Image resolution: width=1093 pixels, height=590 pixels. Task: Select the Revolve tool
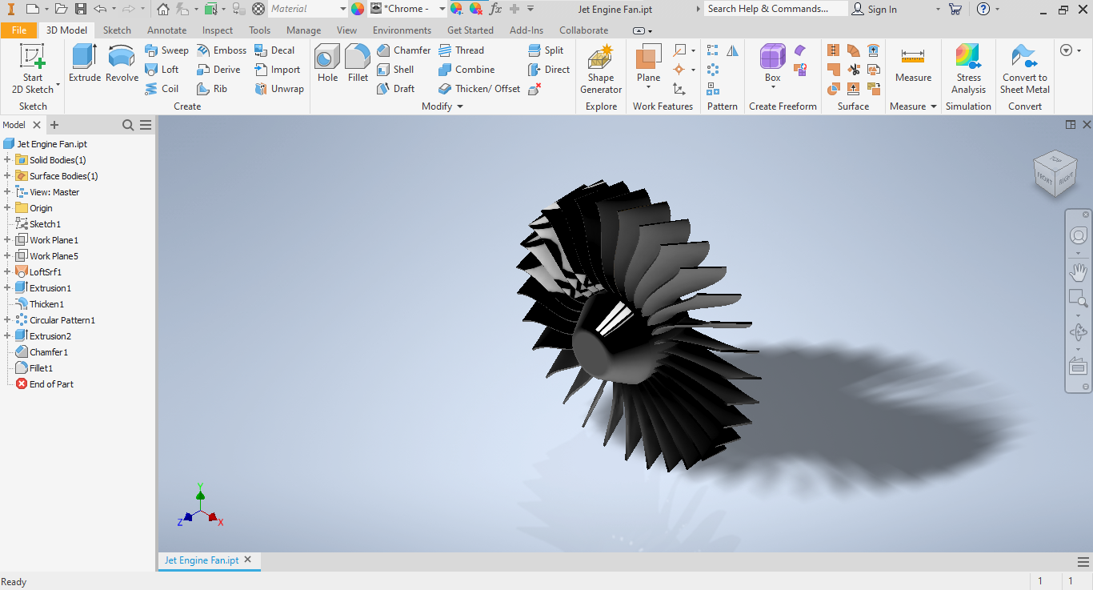tap(122, 58)
